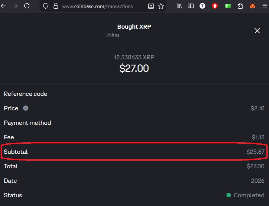Click the Subtotal row amount $25.87
Image resolution: width=269 pixels, height=206 pixels.
tap(255, 152)
